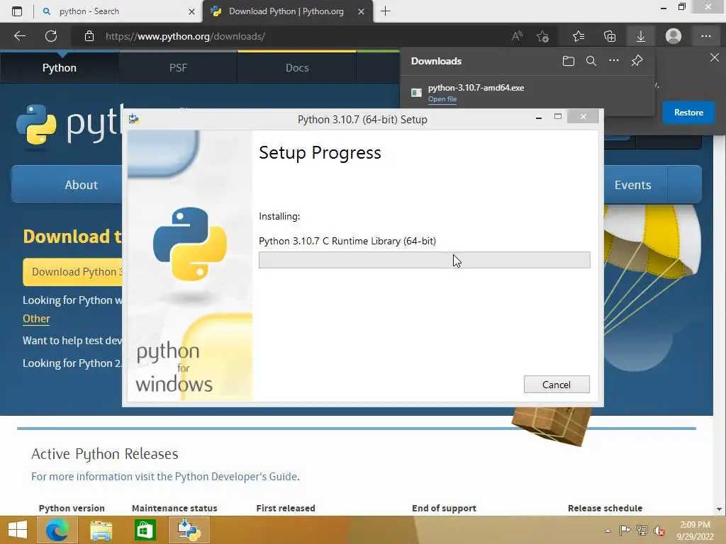Open Windows Start button

[18, 530]
